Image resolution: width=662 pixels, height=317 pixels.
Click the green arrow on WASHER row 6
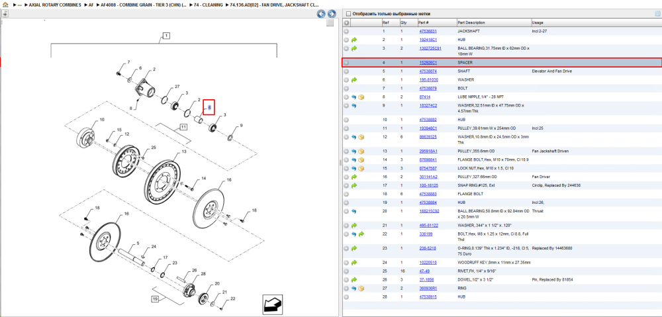tap(354, 80)
